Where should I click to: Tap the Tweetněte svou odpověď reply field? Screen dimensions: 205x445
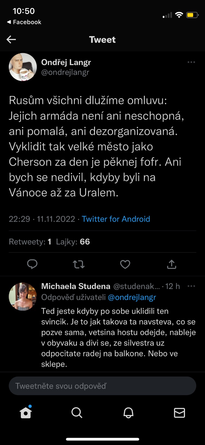(102, 386)
